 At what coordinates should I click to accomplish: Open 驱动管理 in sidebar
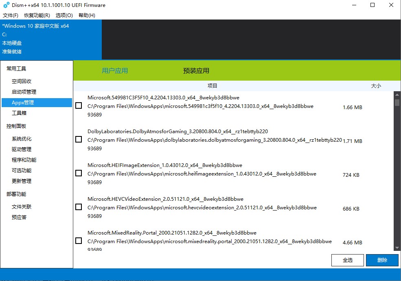click(x=22, y=149)
